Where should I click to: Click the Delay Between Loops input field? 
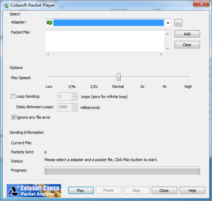coord(64,107)
